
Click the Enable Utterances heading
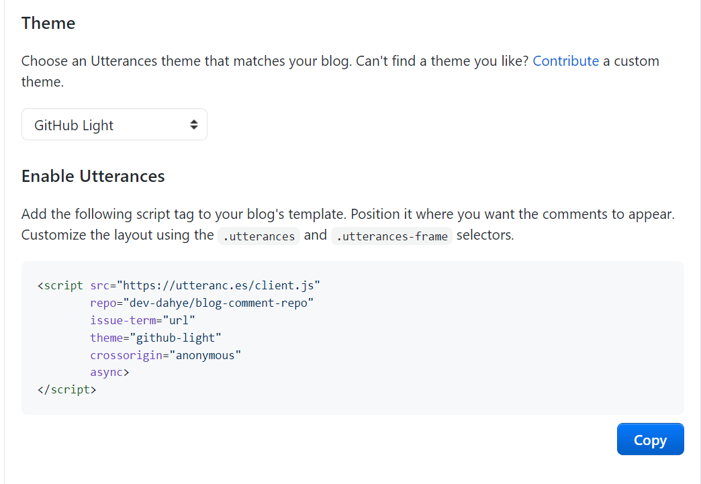coord(93,176)
